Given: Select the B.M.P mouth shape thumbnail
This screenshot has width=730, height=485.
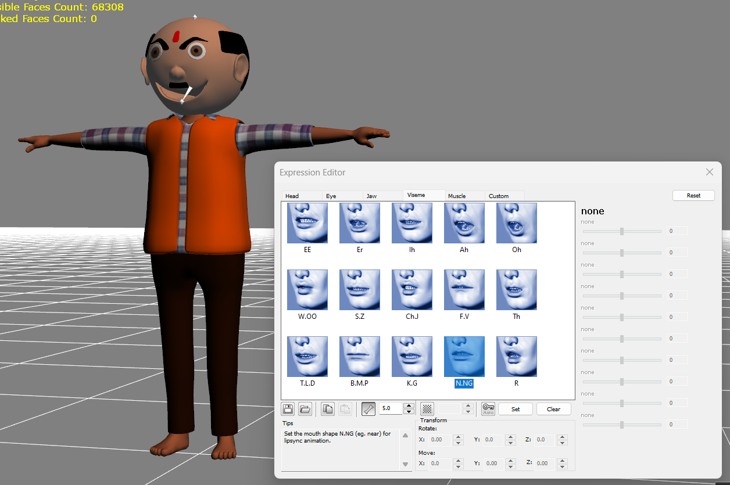Looking at the screenshot, I should 359,357.
